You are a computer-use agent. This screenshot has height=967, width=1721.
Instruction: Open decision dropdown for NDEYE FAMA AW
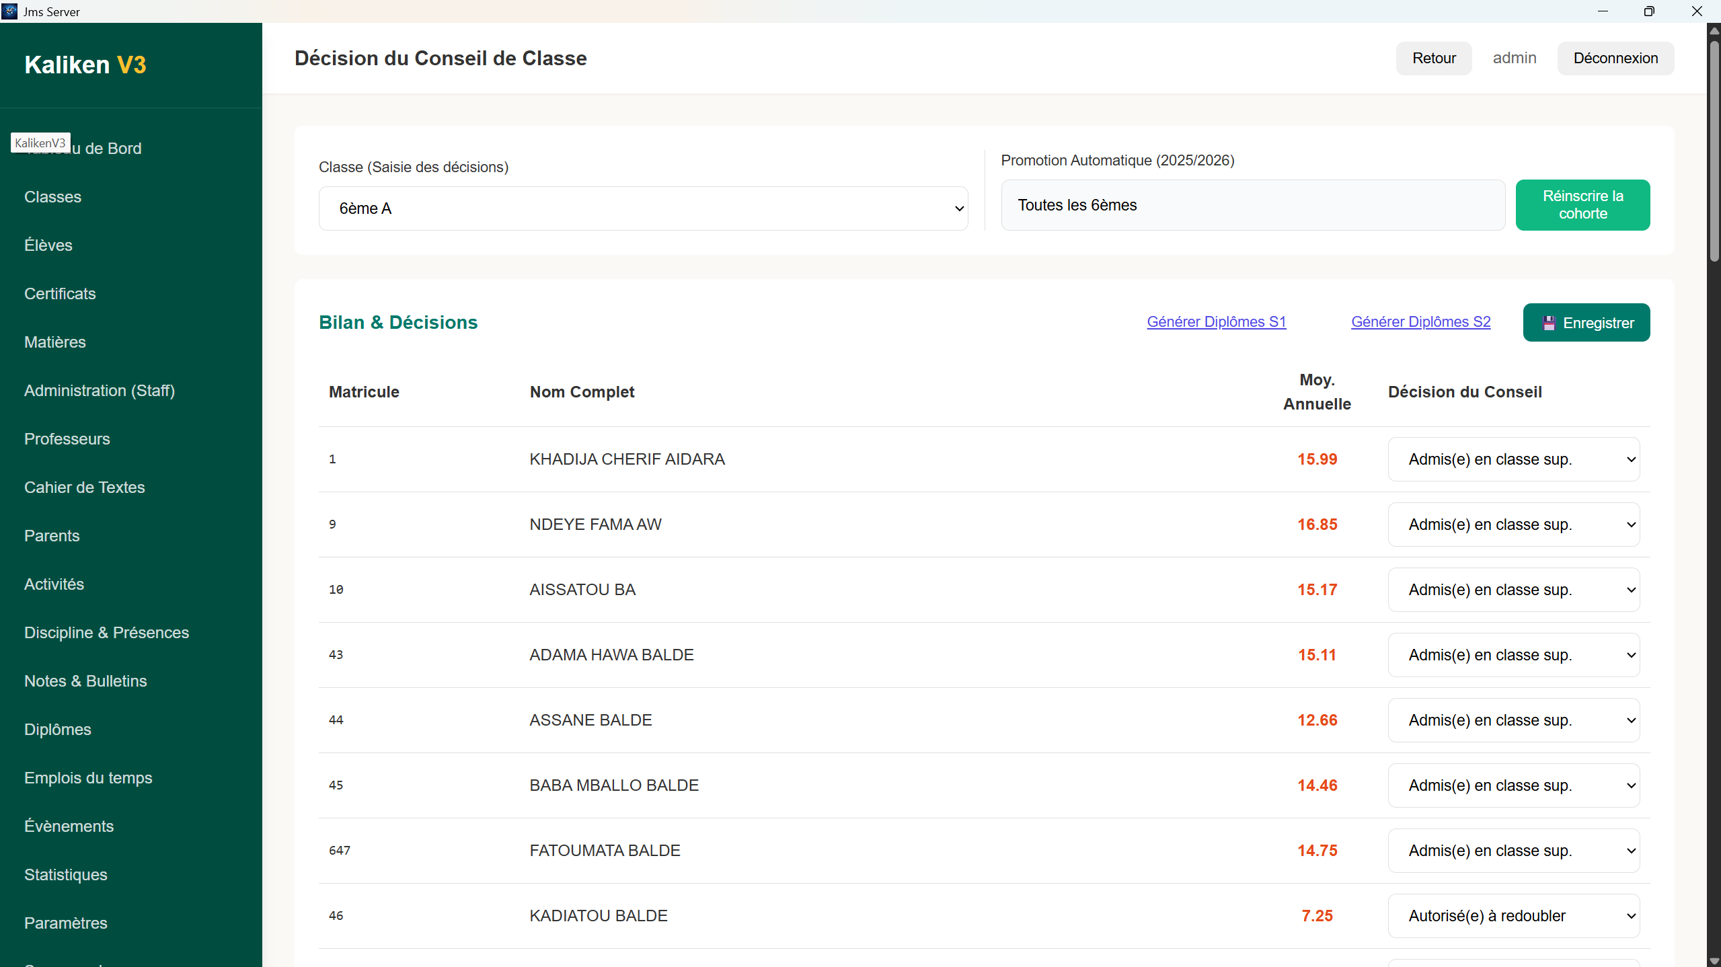point(1513,525)
